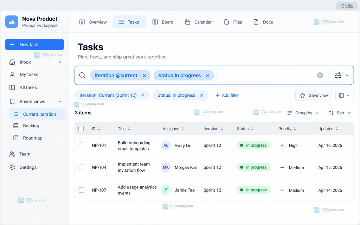360x225 pixels.
Task: Click the Save view star button
Action: point(314,95)
